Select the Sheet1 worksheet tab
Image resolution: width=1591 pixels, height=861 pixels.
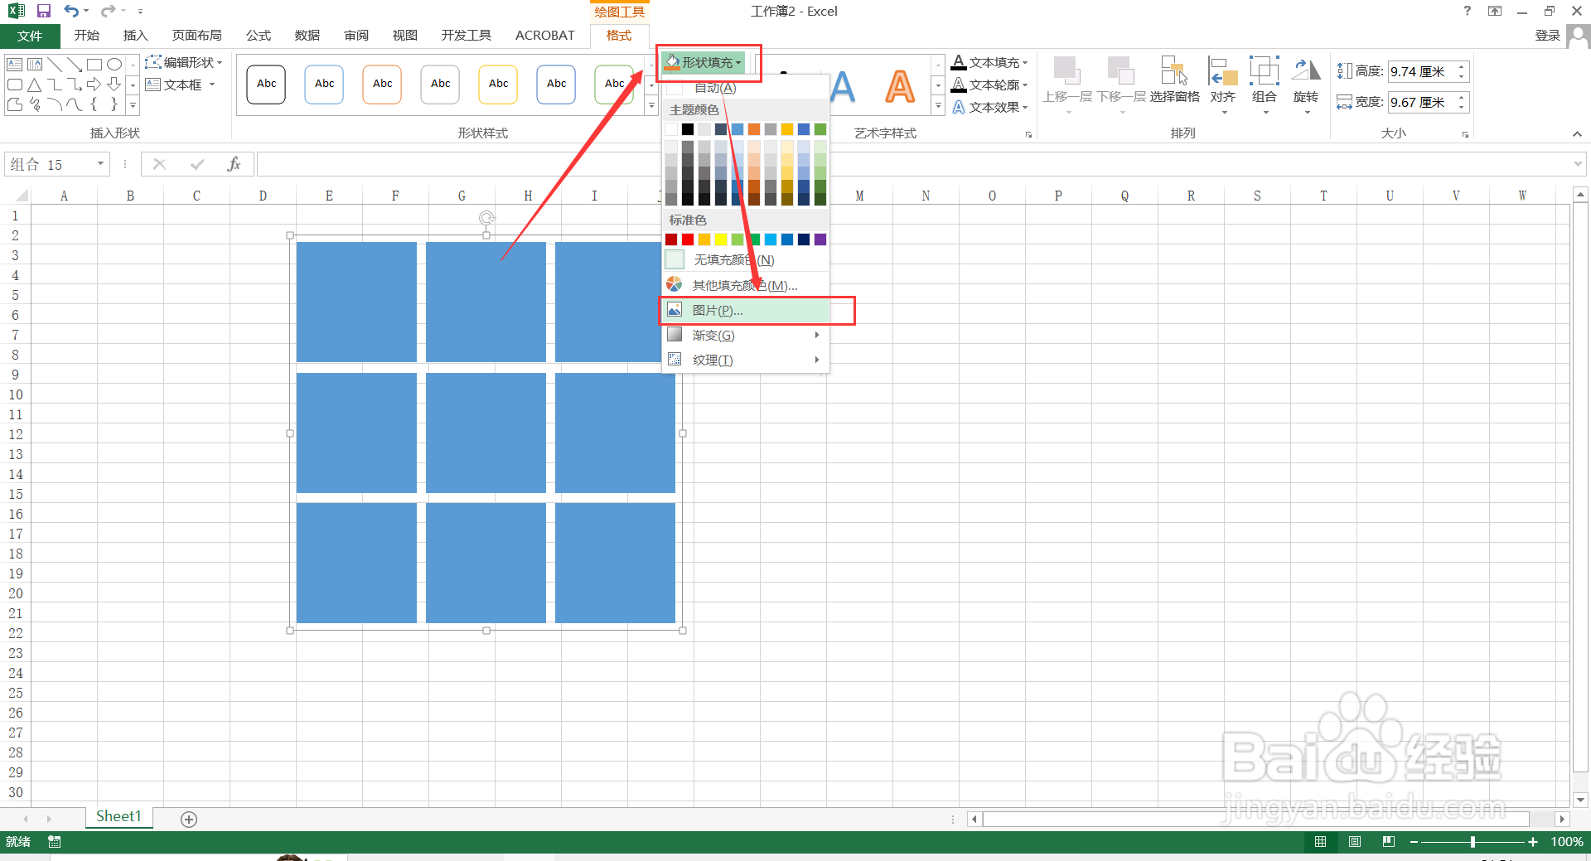tap(118, 817)
